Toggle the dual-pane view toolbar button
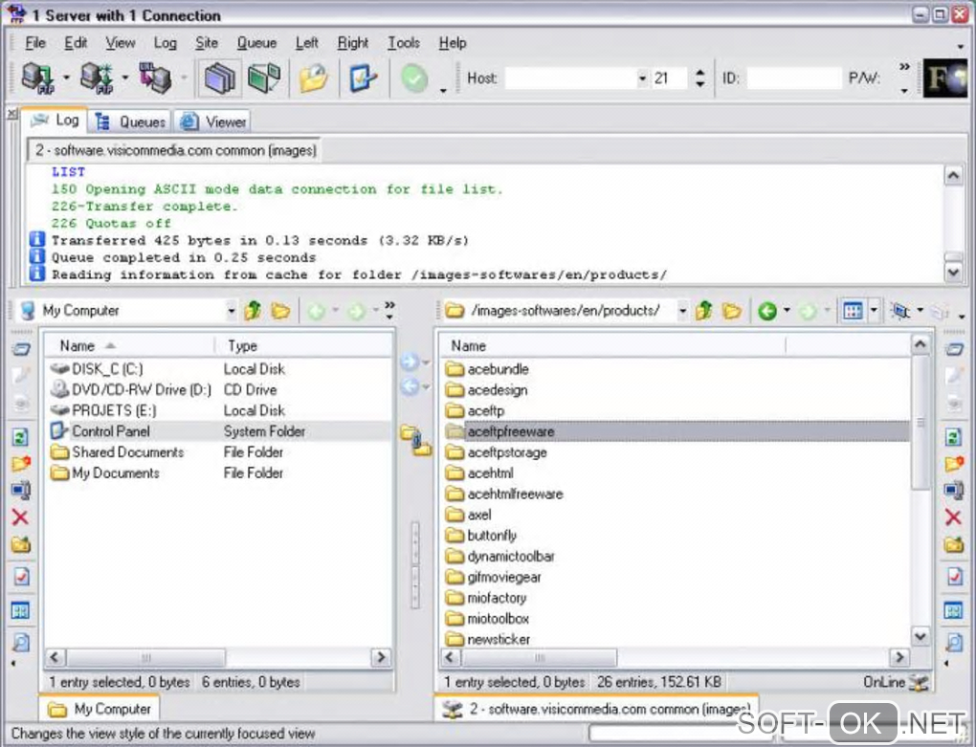 pyautogui.click(x=264, y=77)
